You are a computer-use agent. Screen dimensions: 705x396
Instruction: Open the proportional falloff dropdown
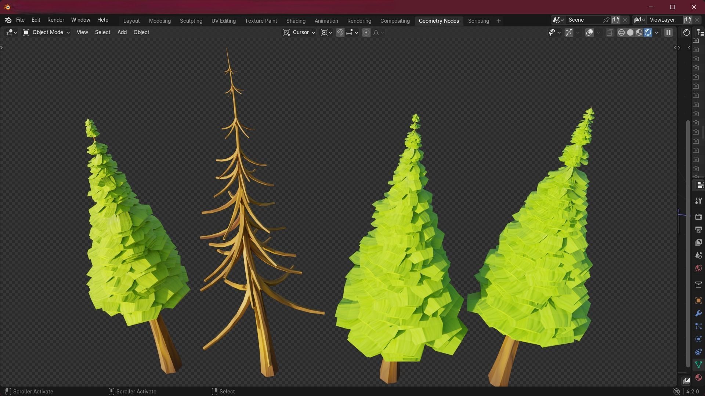[378, 33]
